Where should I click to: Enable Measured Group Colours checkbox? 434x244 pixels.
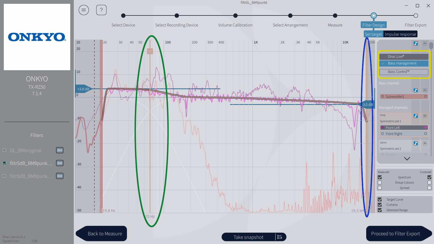(x=380, y=182)
